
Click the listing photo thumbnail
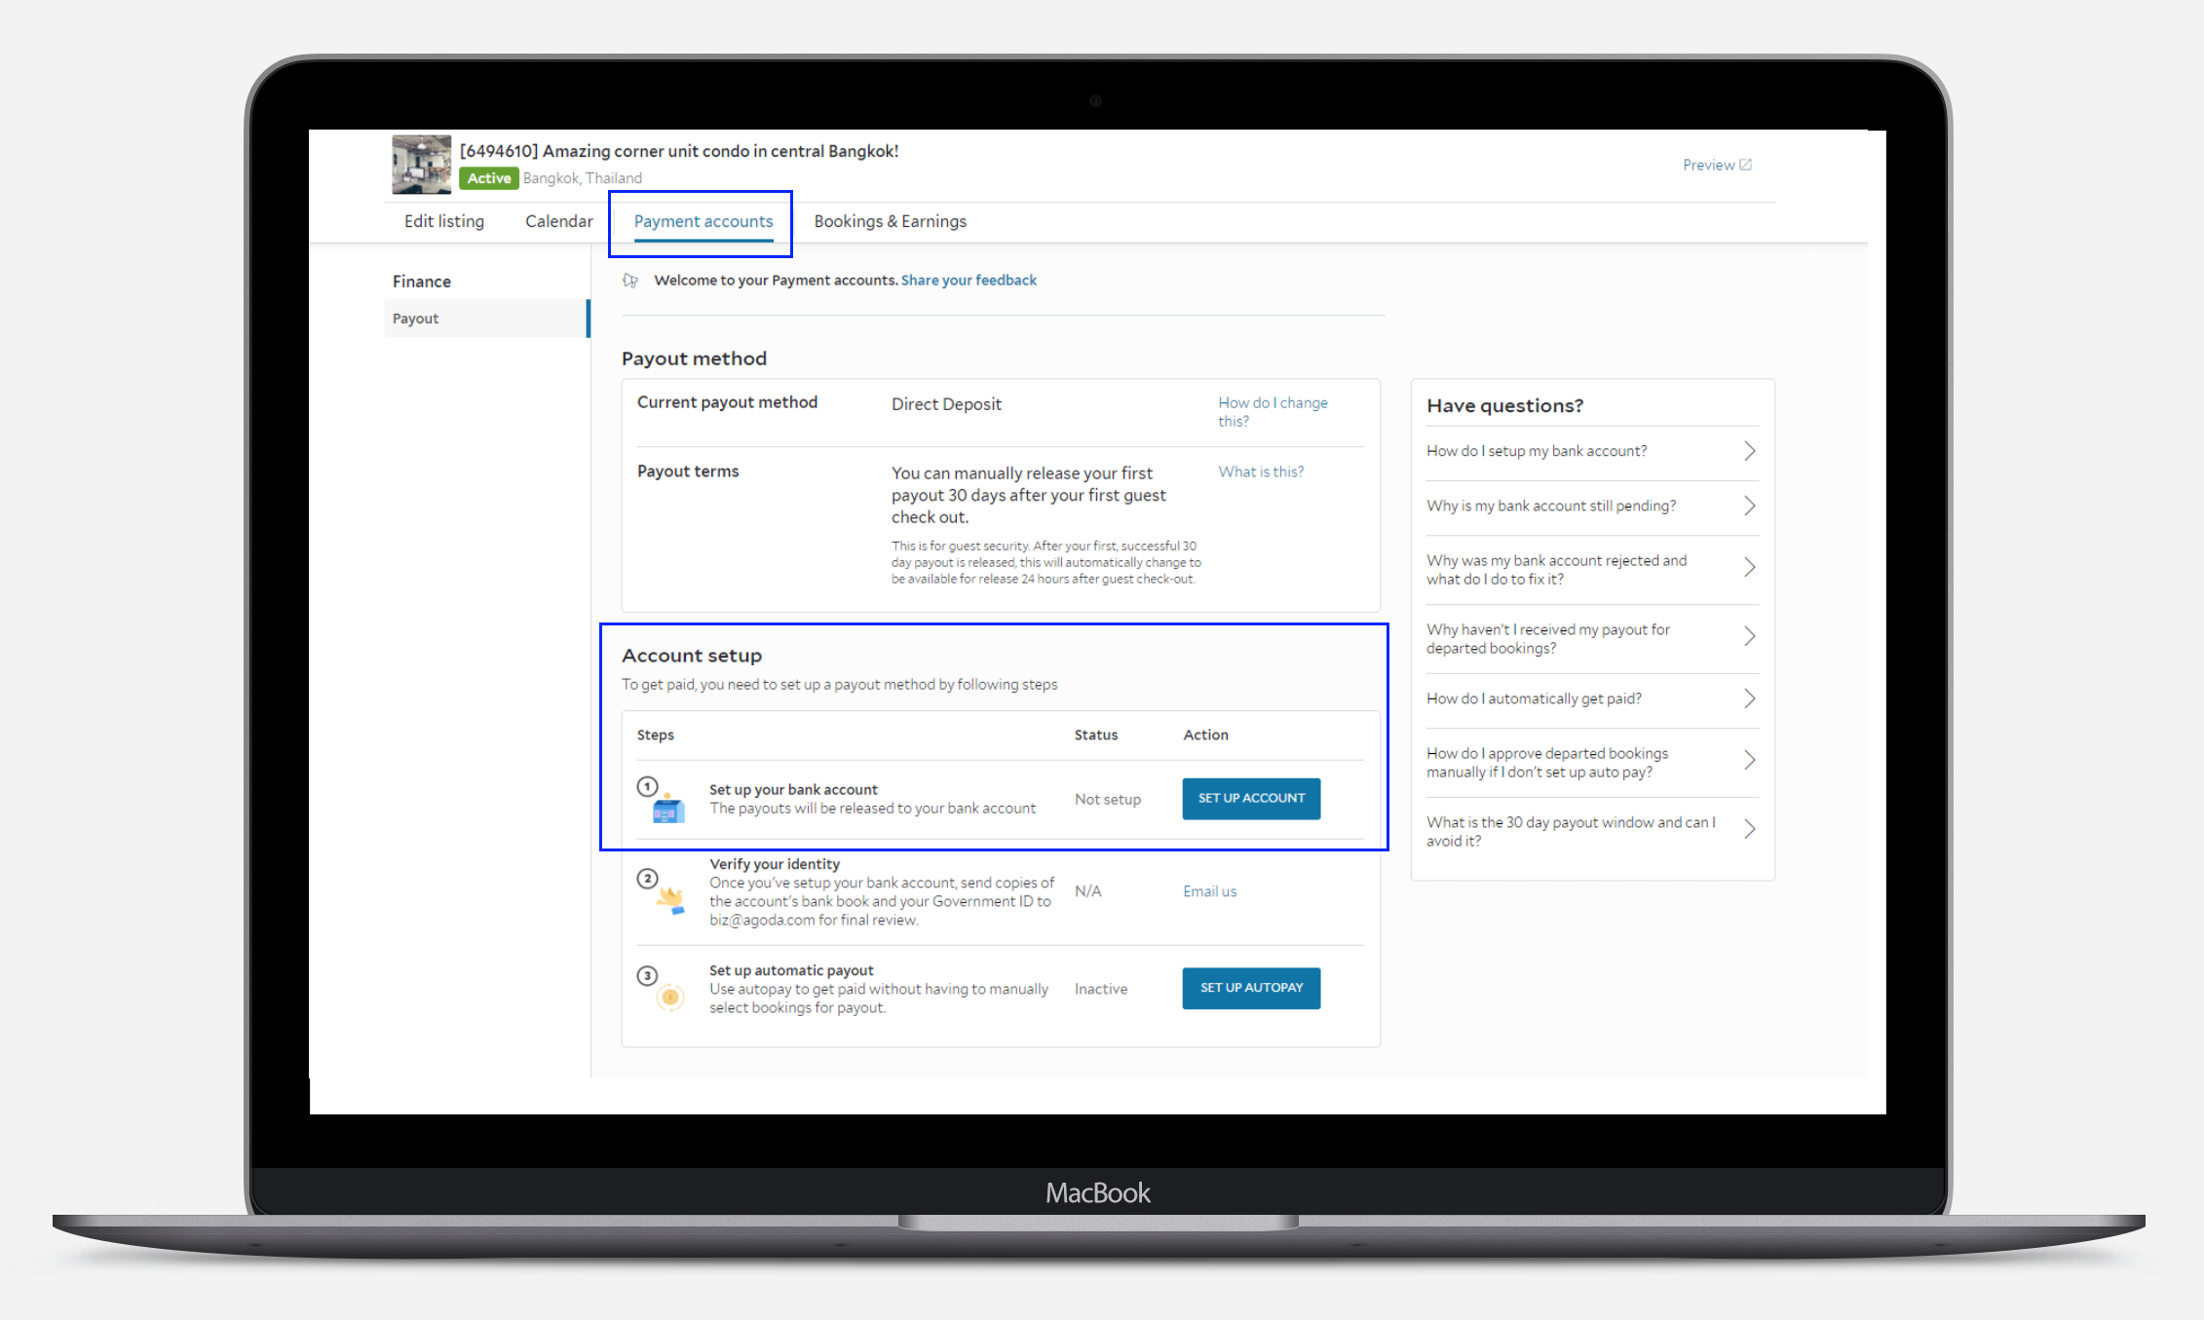421,164
